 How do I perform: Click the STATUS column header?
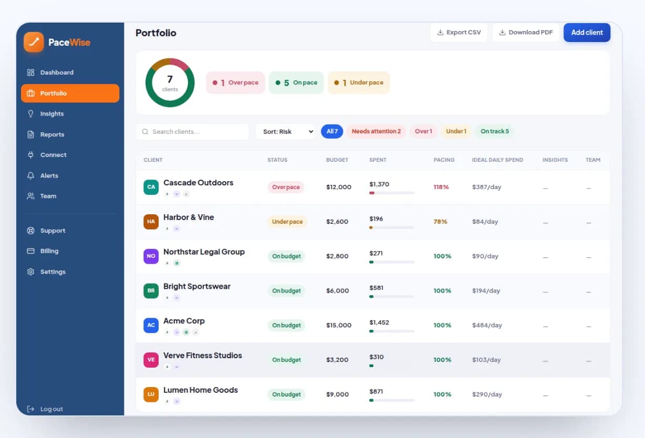277,160
